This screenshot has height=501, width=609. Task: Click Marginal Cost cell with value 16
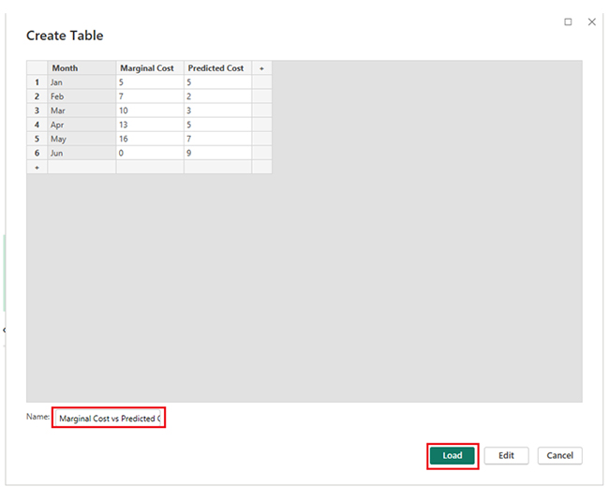[149, 139]
